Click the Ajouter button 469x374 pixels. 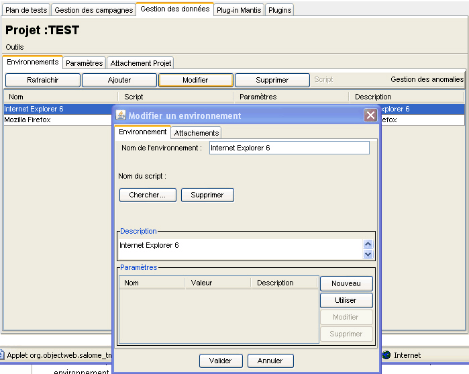119,80
